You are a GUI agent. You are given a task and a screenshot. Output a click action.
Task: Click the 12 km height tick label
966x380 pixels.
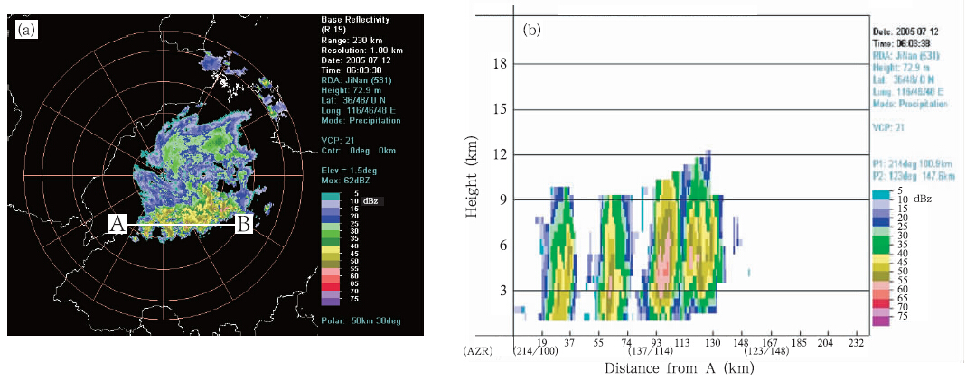[497, 155]
